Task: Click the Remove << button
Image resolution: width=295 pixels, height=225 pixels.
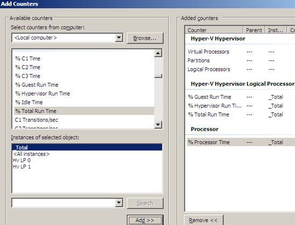Action: [x=203, y=220]
